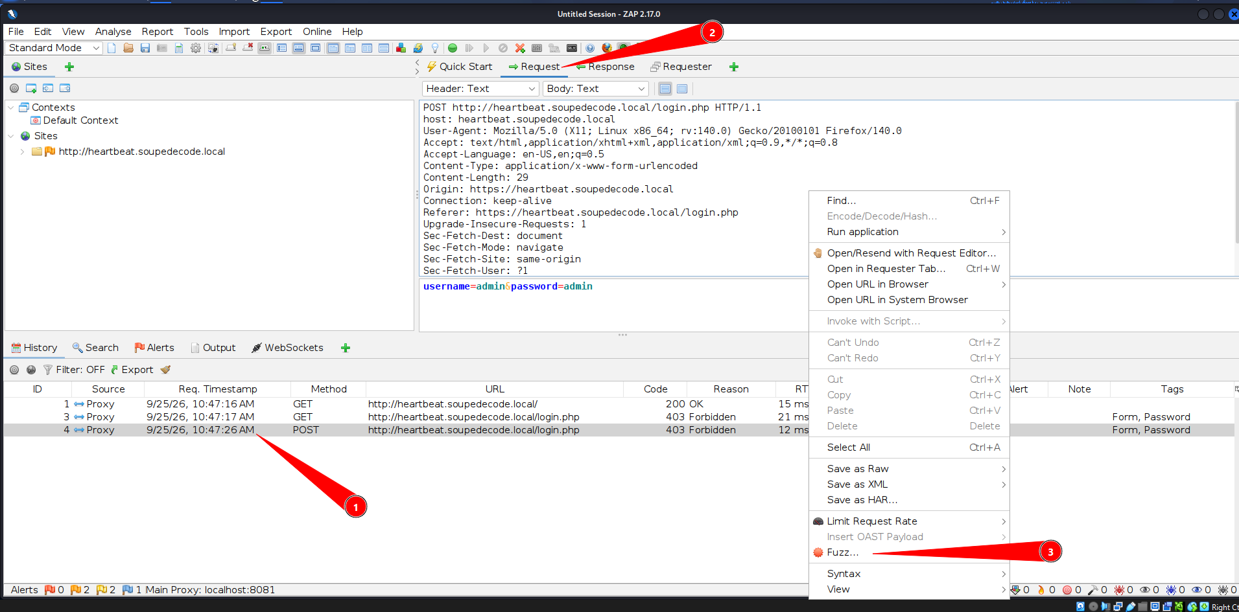Open the Tools menu

tap(196, 32)
